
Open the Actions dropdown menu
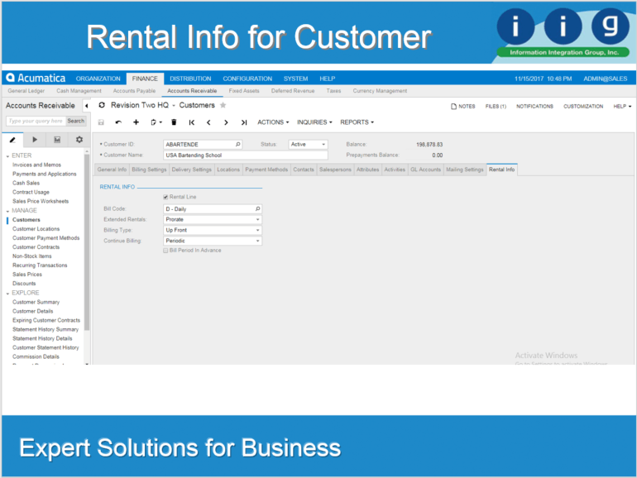273,122
